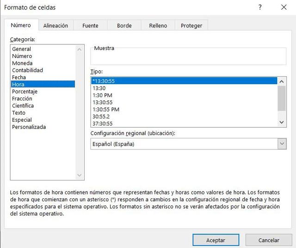Image resolution: width=296 pixels, height=248 pixels.
Task: Click the Cancelar button
Action: [269, 240]
